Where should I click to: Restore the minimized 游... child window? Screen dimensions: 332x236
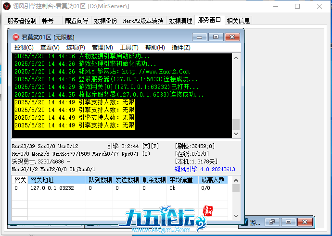[272, 222]
